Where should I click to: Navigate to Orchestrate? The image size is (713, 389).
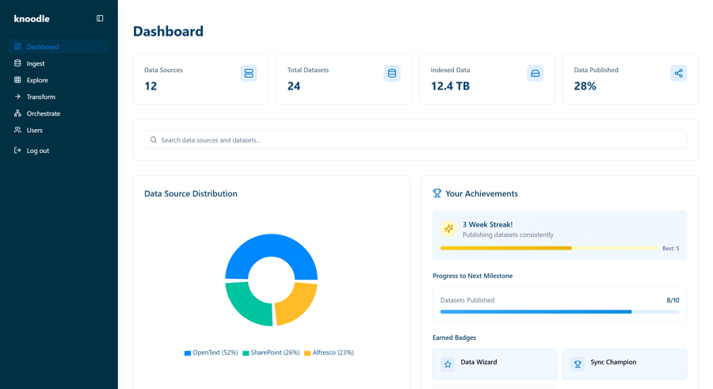tap(58, 113)
